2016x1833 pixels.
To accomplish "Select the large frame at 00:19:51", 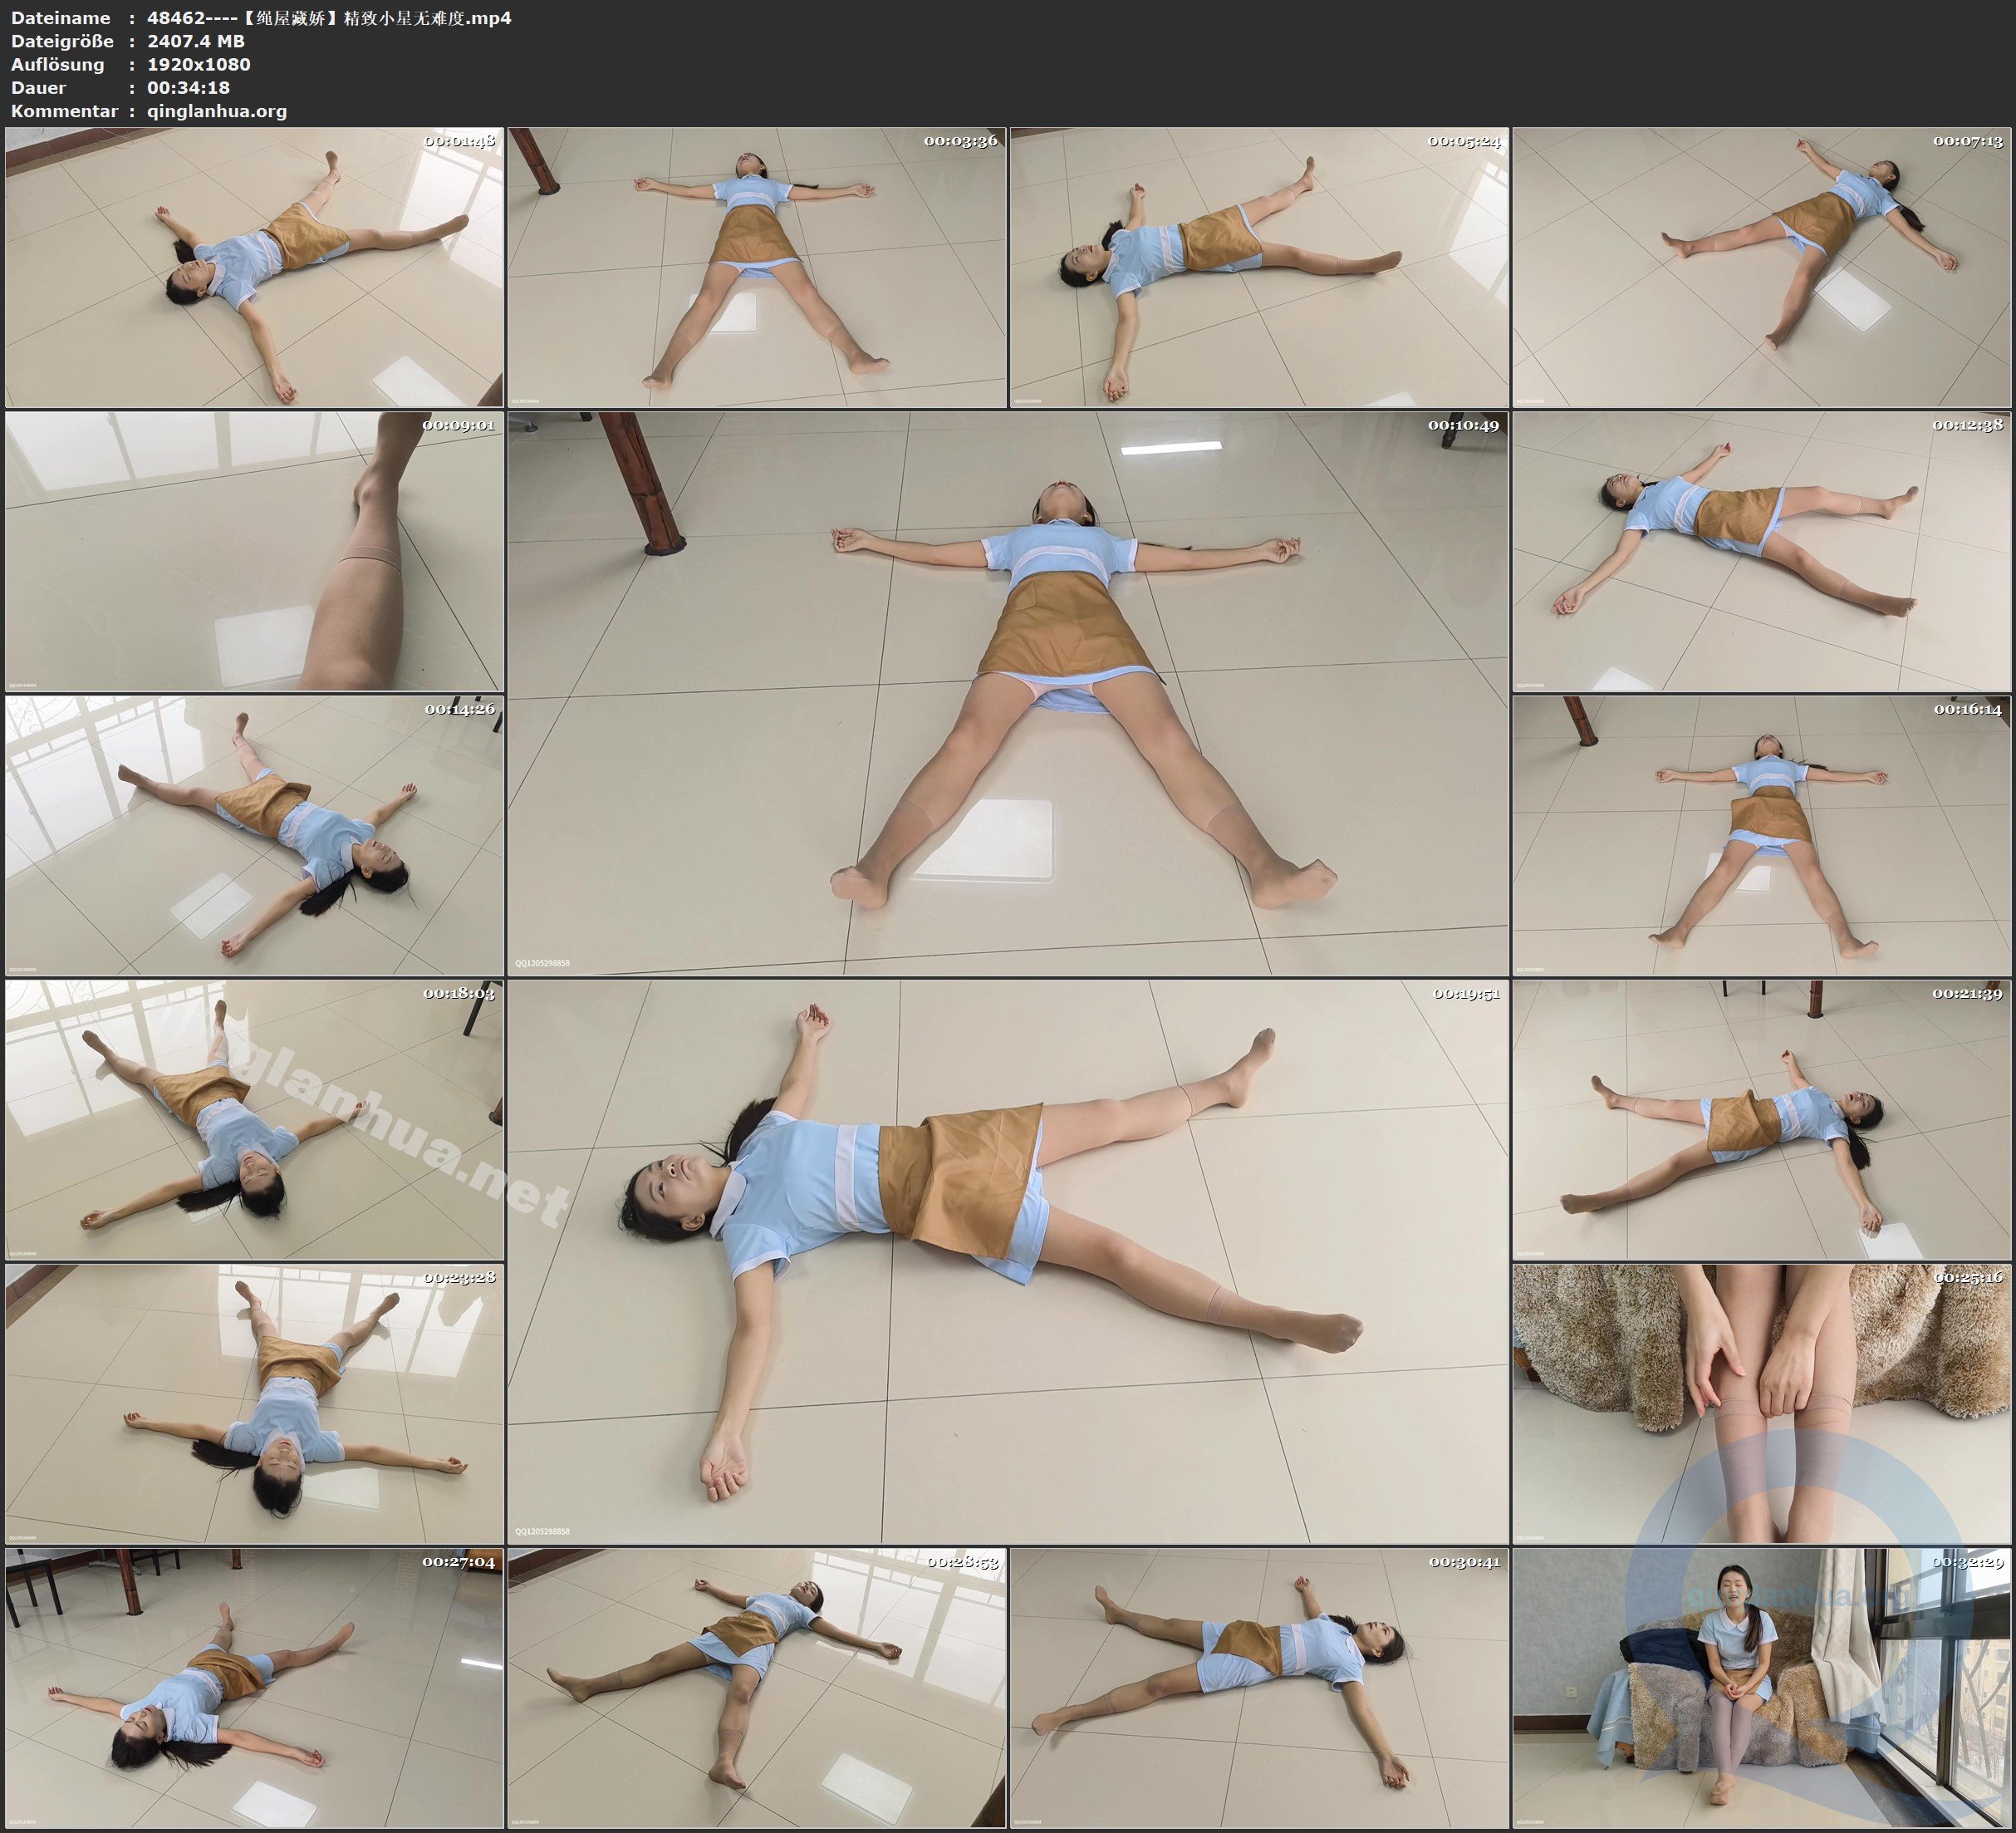I will (x=1008, y=1261).
